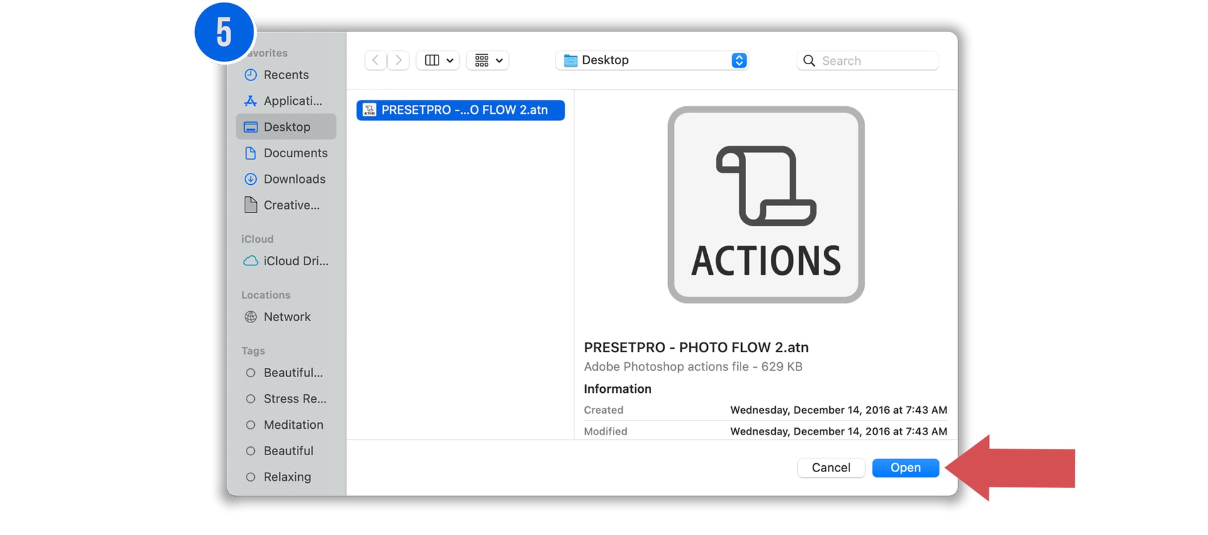The image size is (1208, 535).
Task: Select the Beautiful tag
Action: (286, 451)
